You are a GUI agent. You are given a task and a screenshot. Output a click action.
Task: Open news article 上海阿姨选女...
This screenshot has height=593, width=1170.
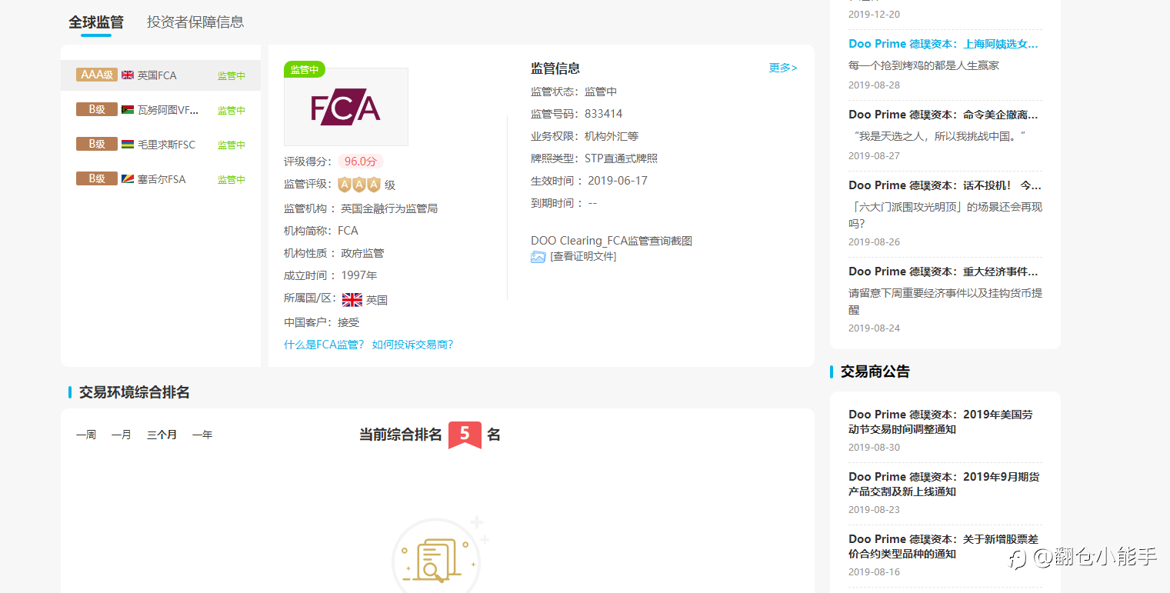pos(943,44)
